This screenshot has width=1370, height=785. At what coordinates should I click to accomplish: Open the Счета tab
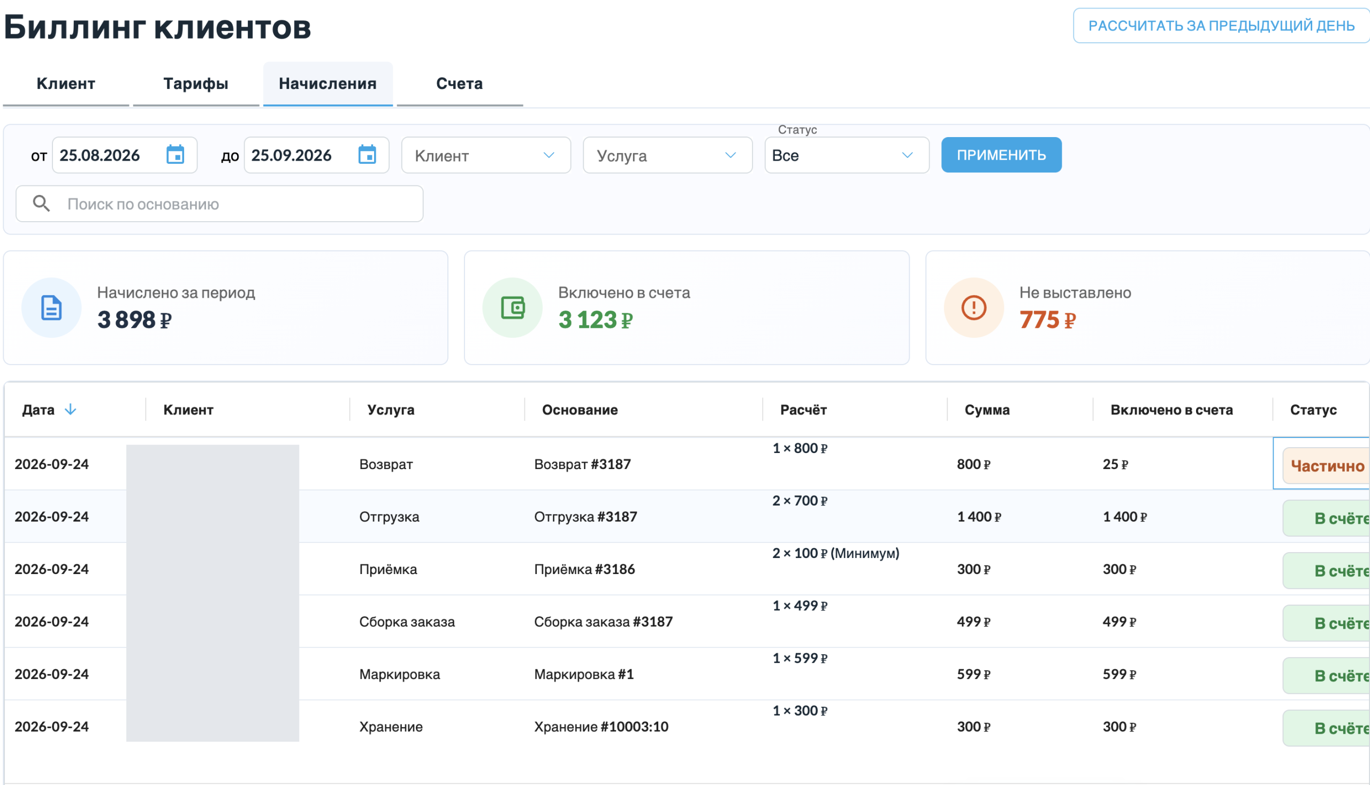point(460,84)
